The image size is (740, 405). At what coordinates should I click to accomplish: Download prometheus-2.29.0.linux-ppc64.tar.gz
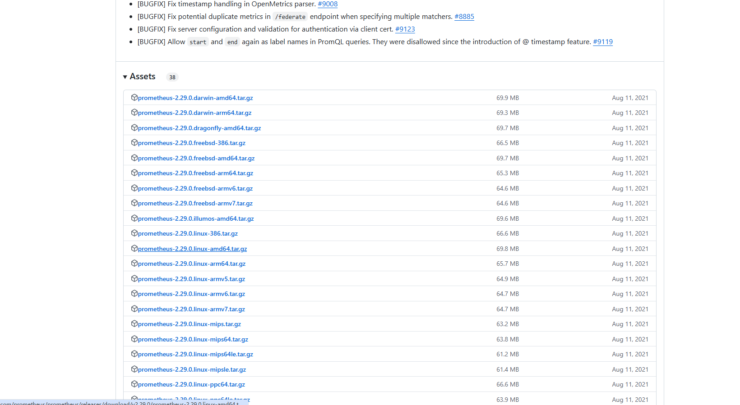point(192,384)
